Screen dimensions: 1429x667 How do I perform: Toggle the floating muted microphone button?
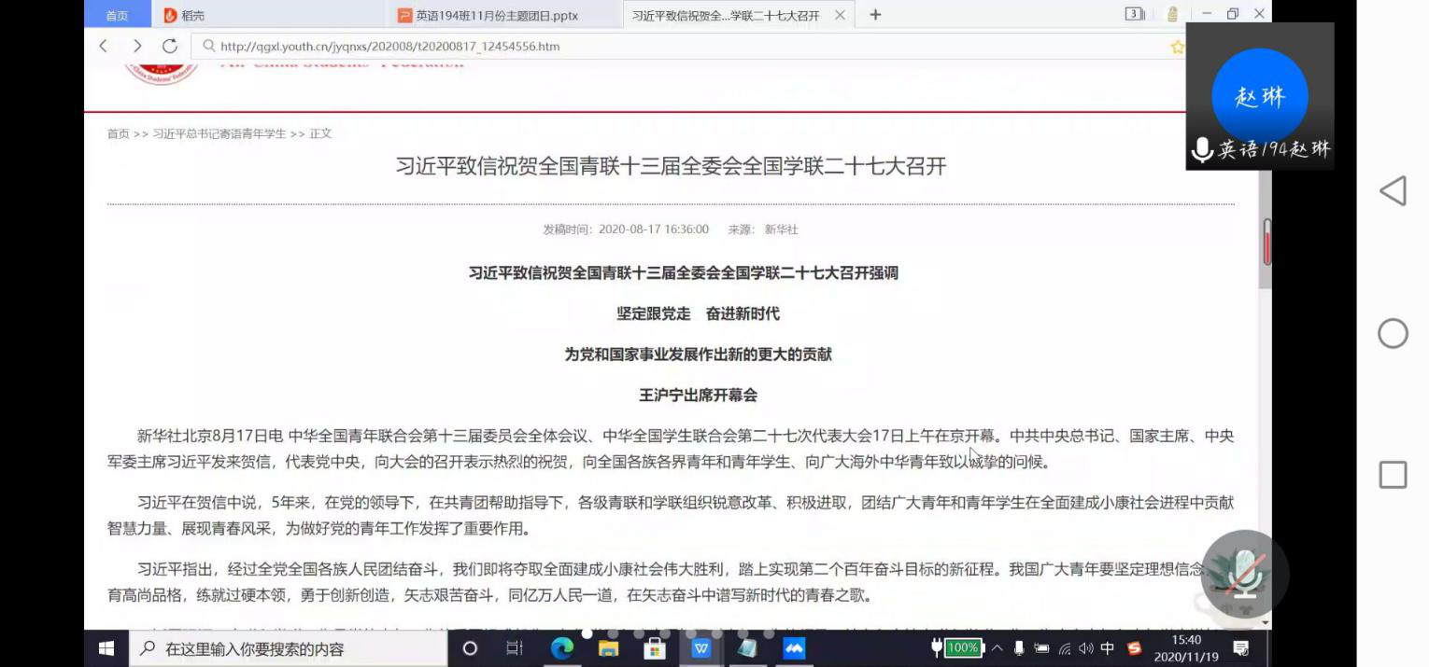click(x=1244, y=574)
